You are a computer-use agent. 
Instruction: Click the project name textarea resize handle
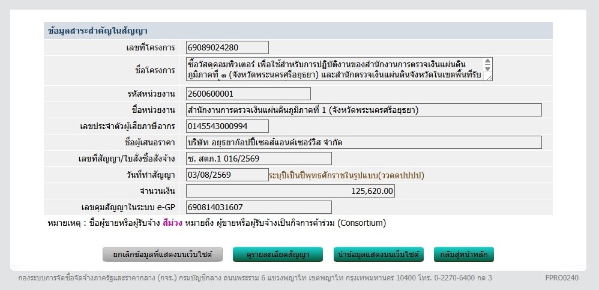point(488,77)
